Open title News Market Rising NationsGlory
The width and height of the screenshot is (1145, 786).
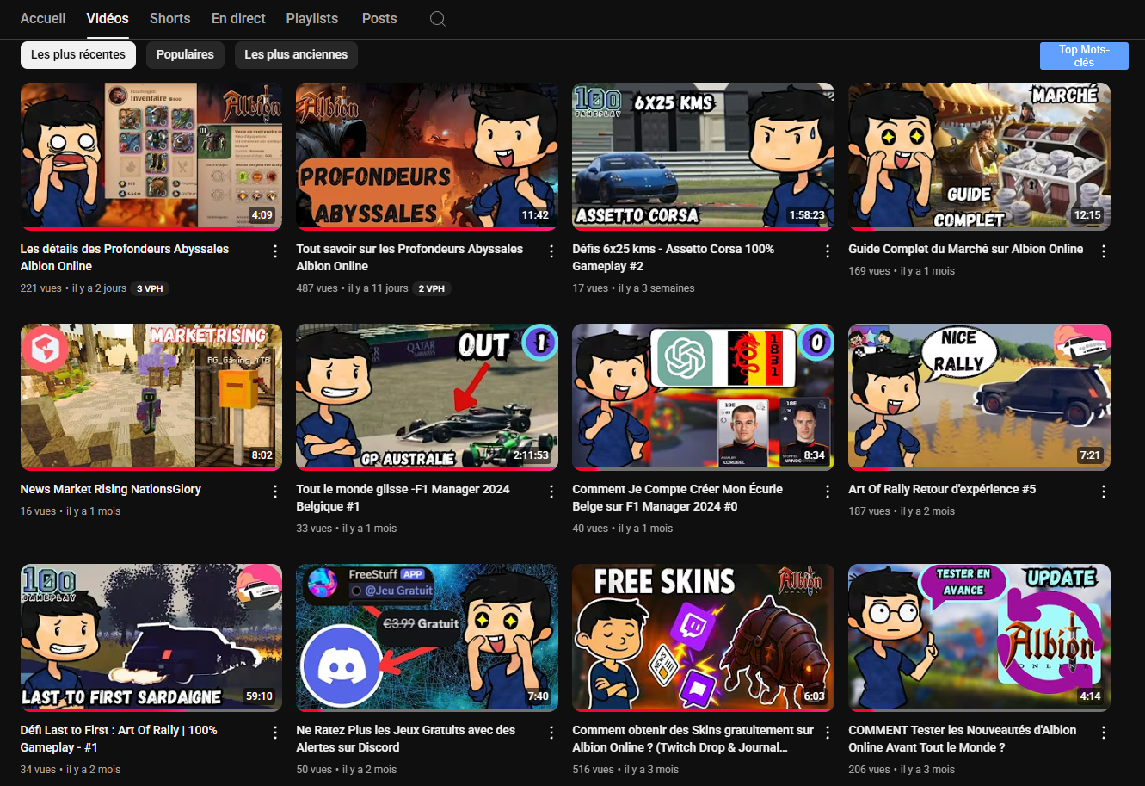click(111, 489)
